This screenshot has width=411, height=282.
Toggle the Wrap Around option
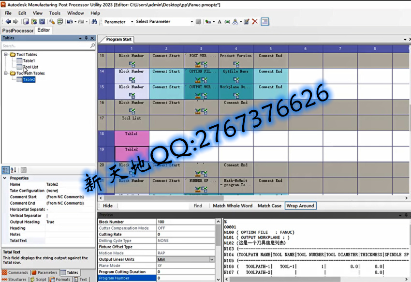click(x=300, y=206)
